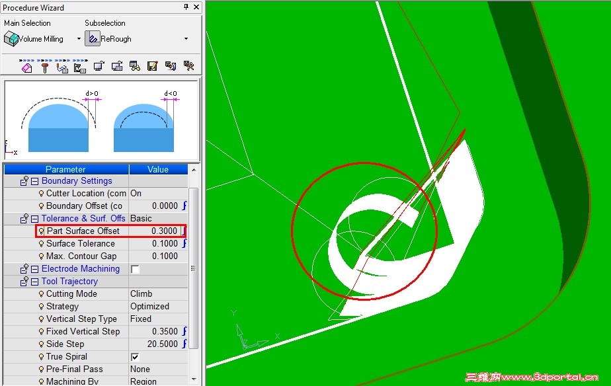Click the lightbulb icon on Cutting Mode row
The width and height of the screenshot is (611, 386).
coord(41,294)
